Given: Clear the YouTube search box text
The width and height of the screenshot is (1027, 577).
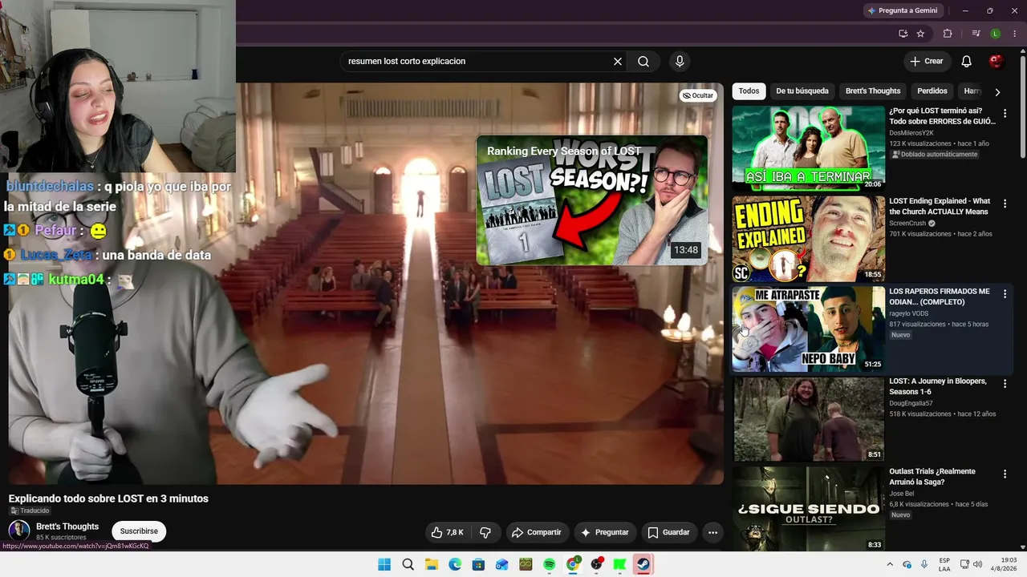Looking at the screenshot, I should [618, 62].
